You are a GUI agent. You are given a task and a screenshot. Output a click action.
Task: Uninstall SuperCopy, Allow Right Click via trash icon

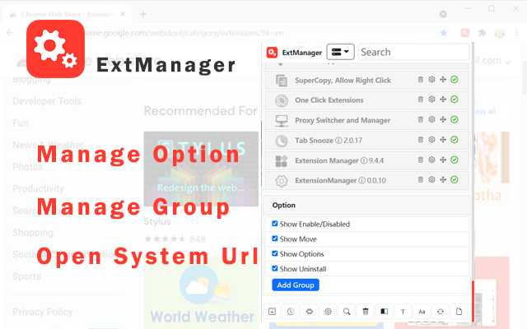[421, 80]
